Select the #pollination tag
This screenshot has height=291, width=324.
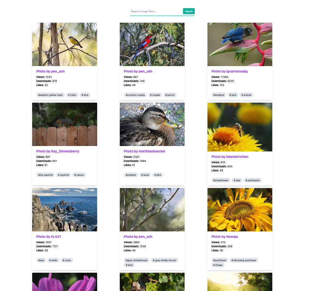tap(253, 181)
